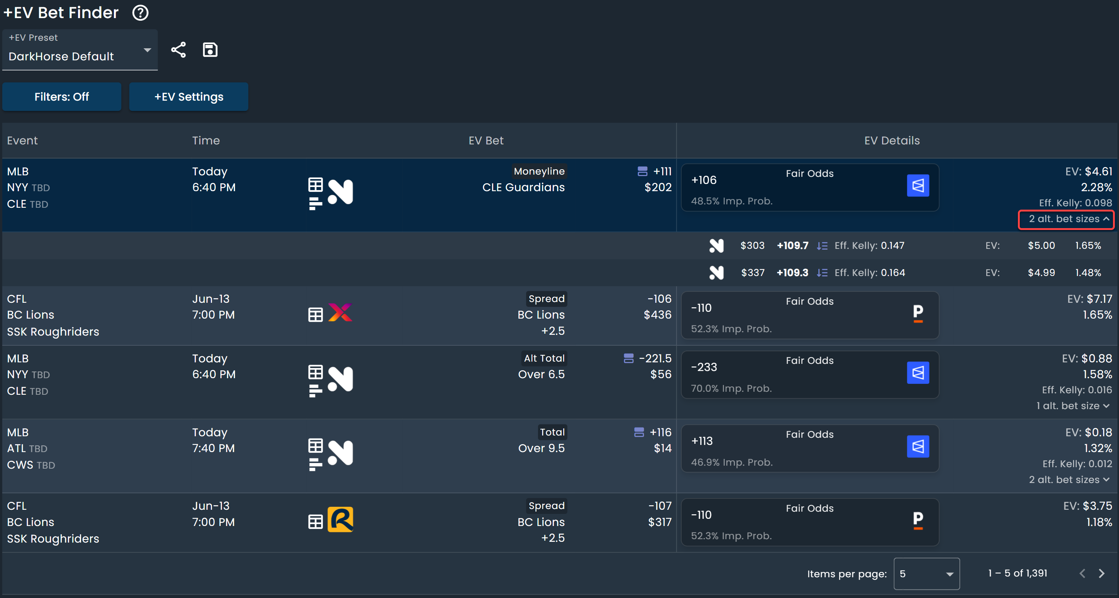Click the odds table icon in Over 9.5 Total row

(316, 446)
